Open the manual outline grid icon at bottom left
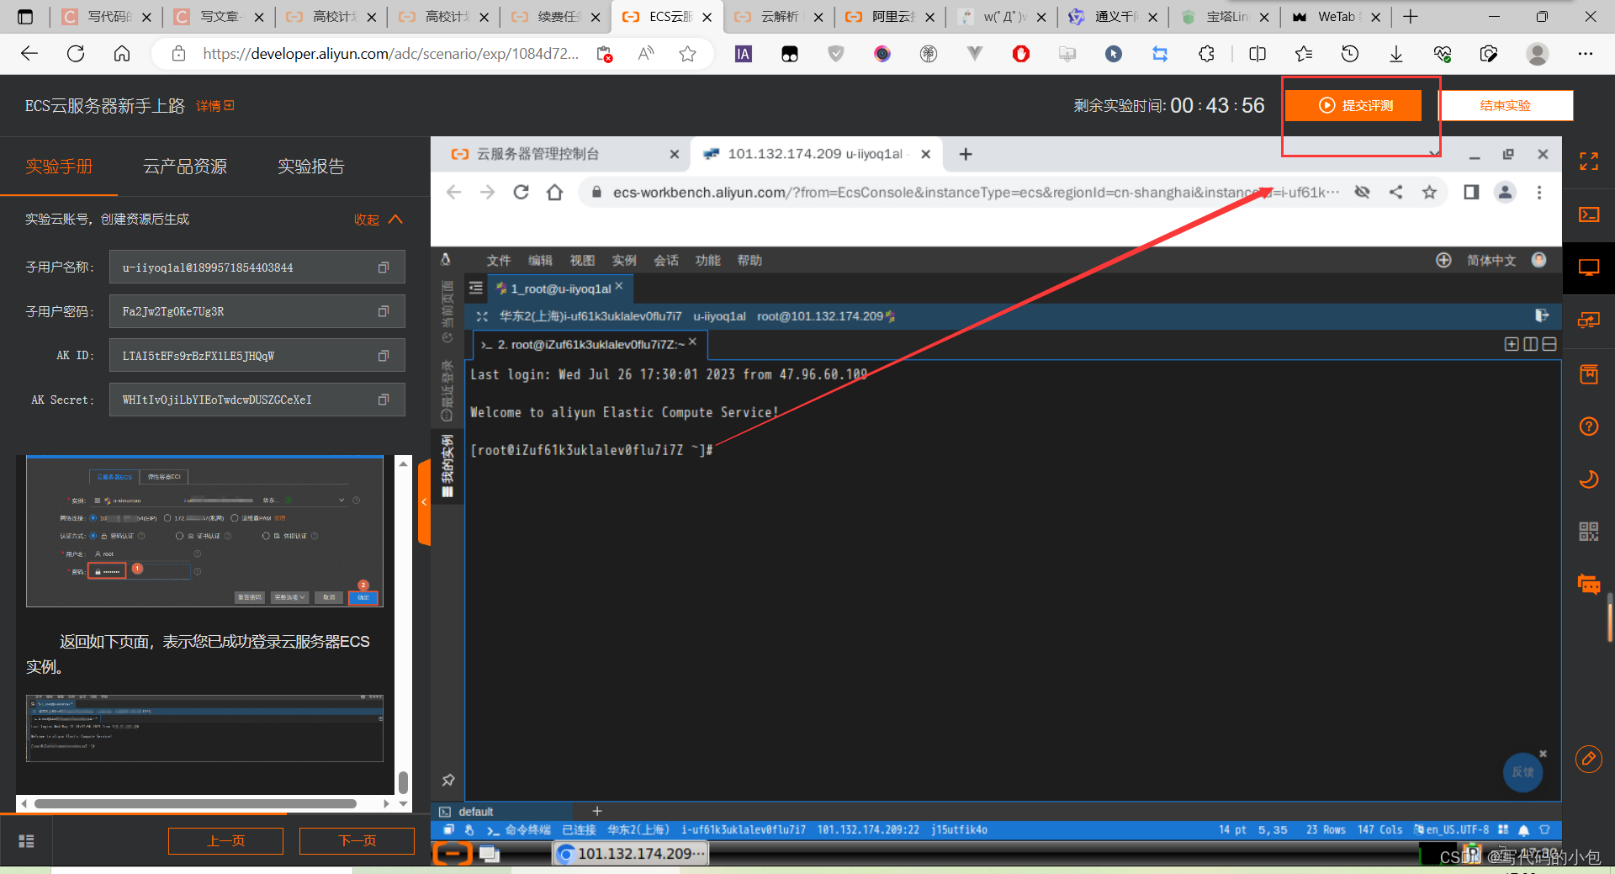Image resolution: width=1615 pixels, height=874 pixels. 26,840
